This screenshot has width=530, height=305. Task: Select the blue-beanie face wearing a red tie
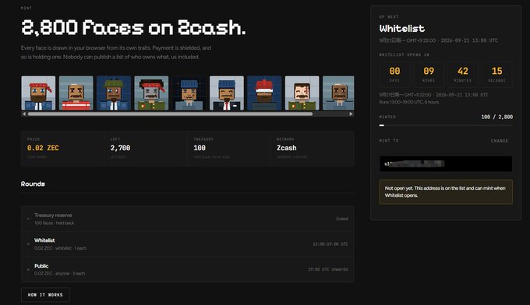coord(227,93)
